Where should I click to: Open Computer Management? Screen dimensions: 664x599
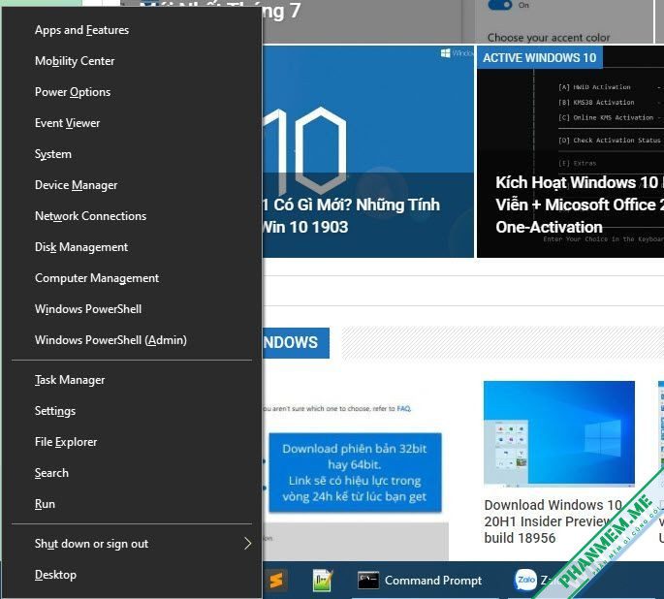coord(97,278)
